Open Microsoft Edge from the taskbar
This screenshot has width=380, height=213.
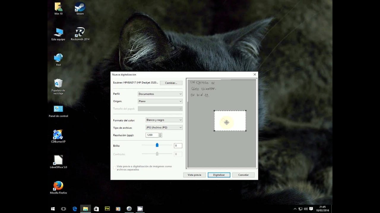point(75,209)
